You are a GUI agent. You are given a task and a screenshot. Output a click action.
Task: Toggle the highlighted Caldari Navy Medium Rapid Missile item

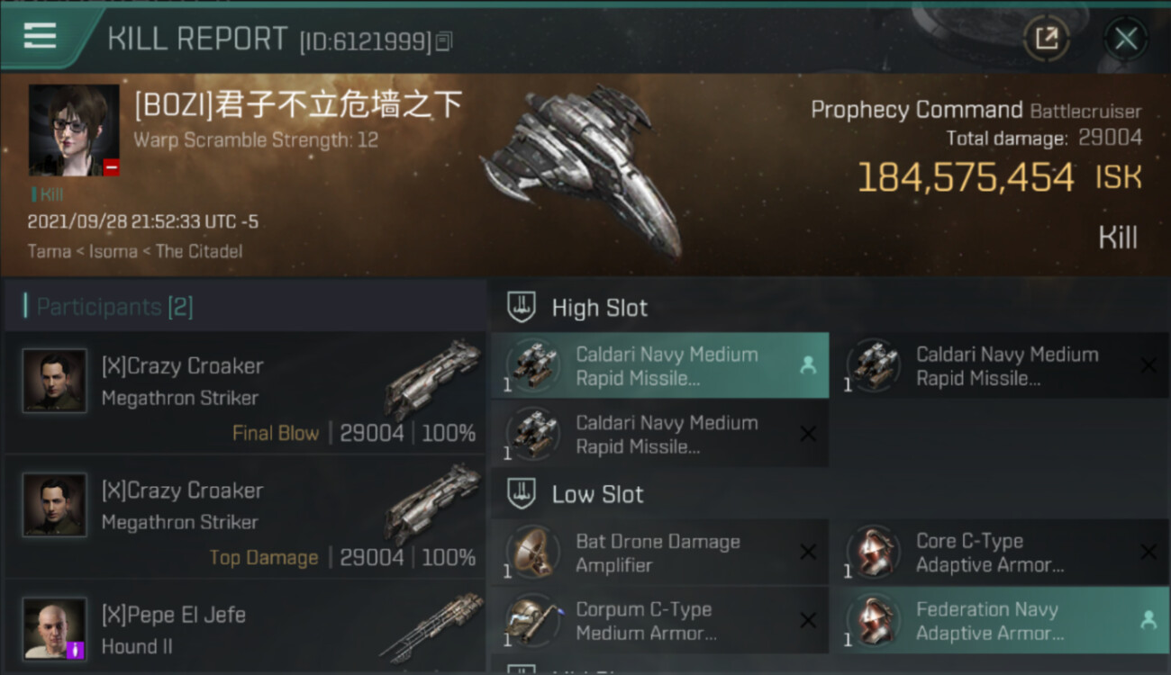(x=660, y=365)
